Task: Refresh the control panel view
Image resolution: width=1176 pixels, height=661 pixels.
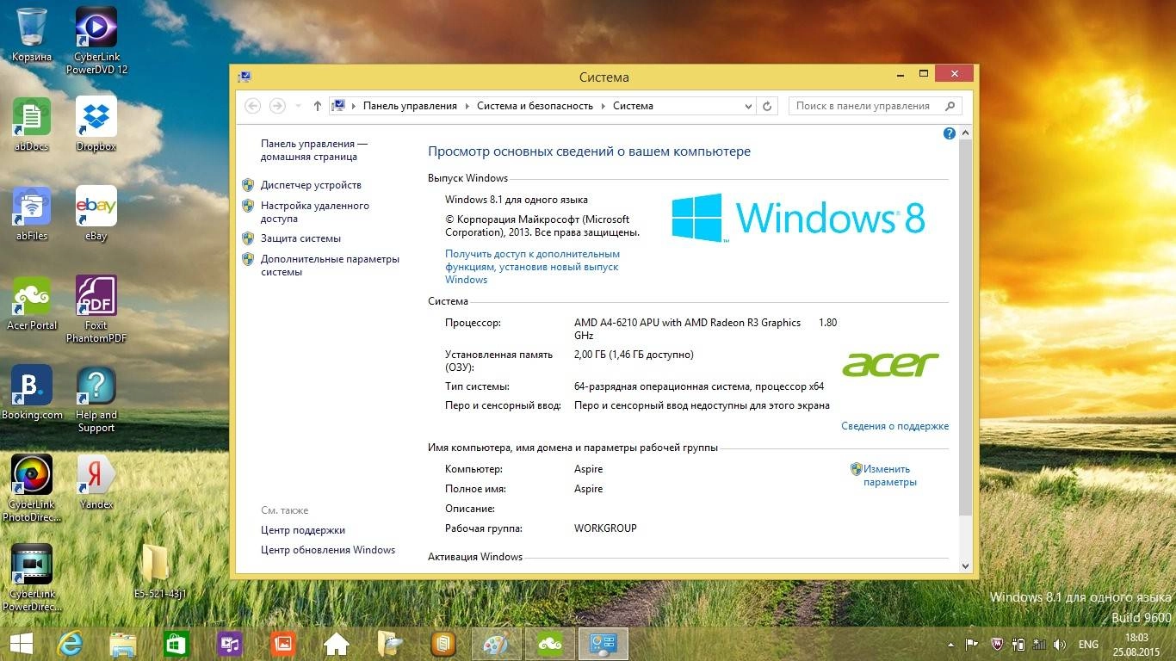Action: click(x=768, y=106)
